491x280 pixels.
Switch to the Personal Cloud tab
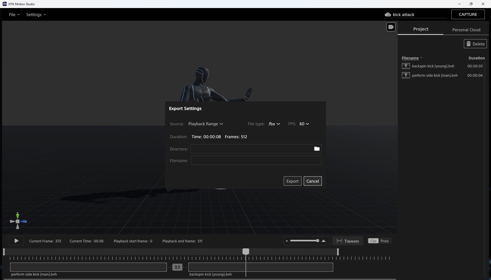coord(466,30)
